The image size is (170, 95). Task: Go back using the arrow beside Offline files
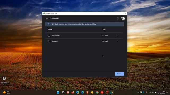point(47,18)
